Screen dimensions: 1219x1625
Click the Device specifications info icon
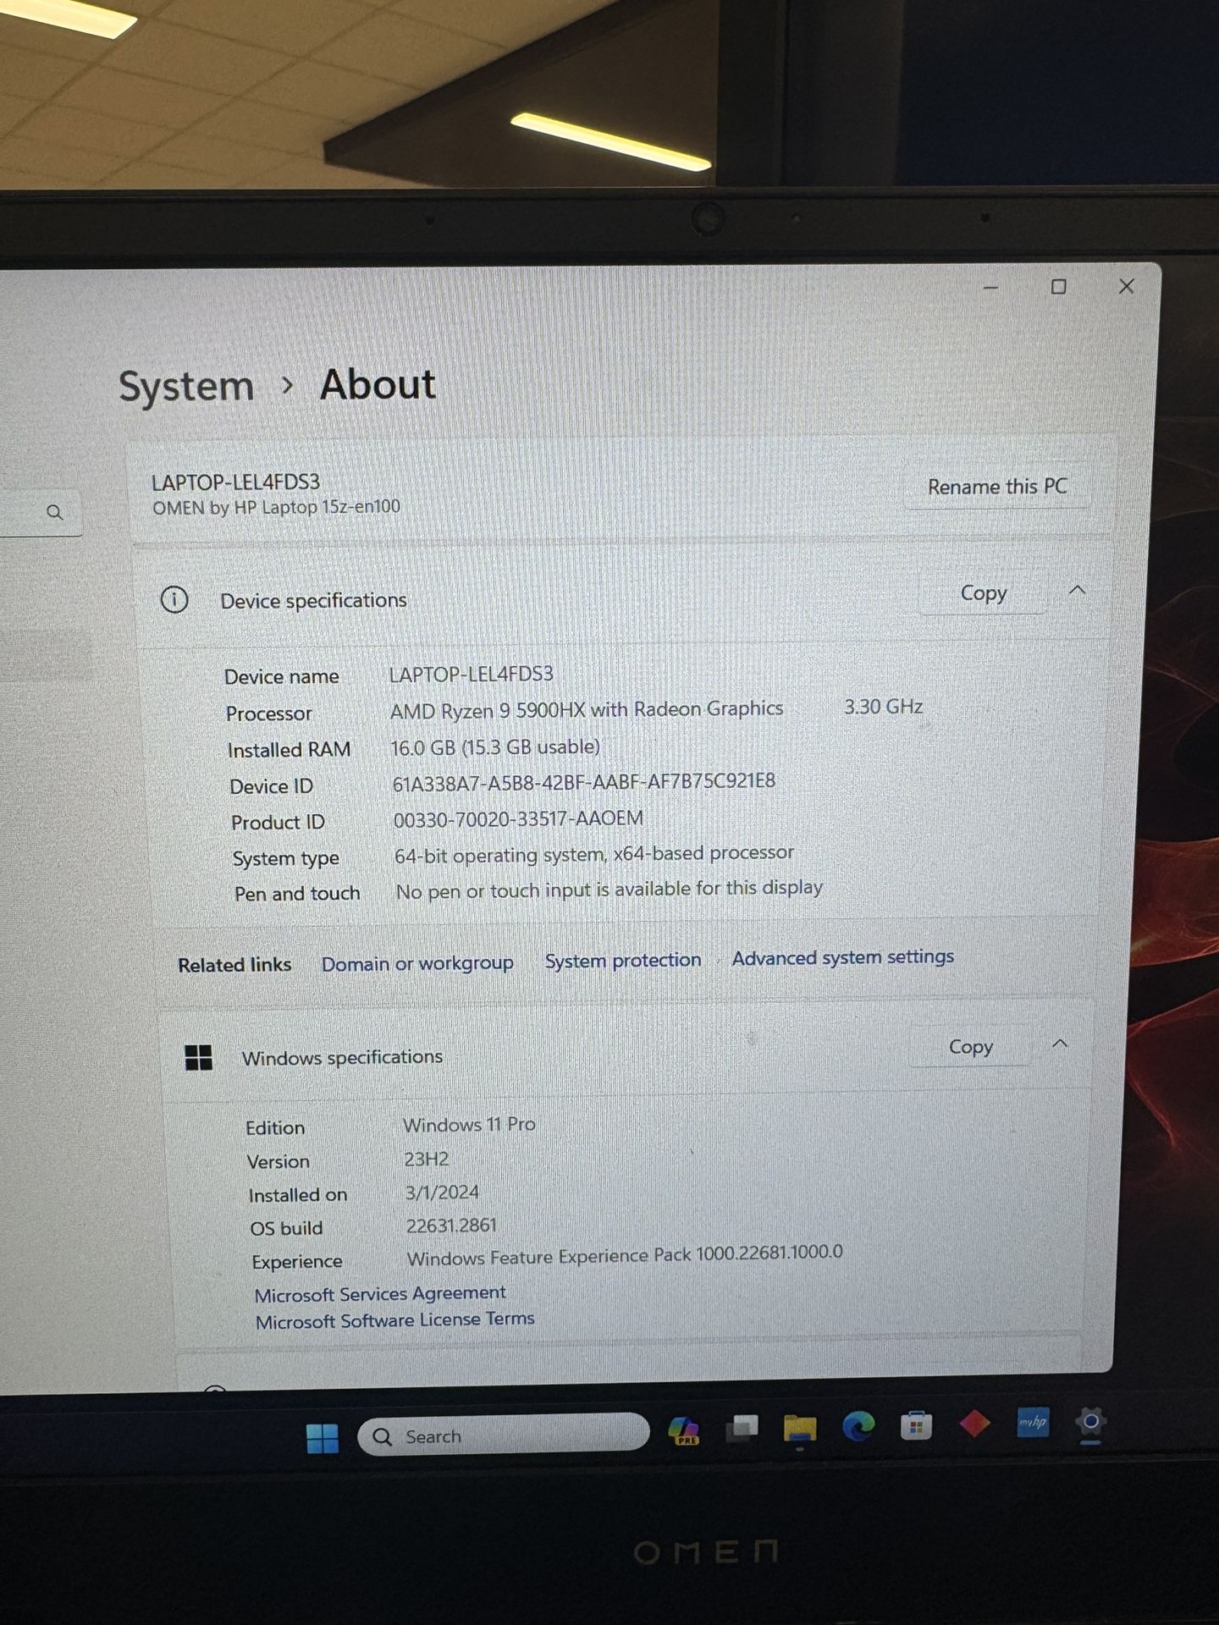point(174,600)
